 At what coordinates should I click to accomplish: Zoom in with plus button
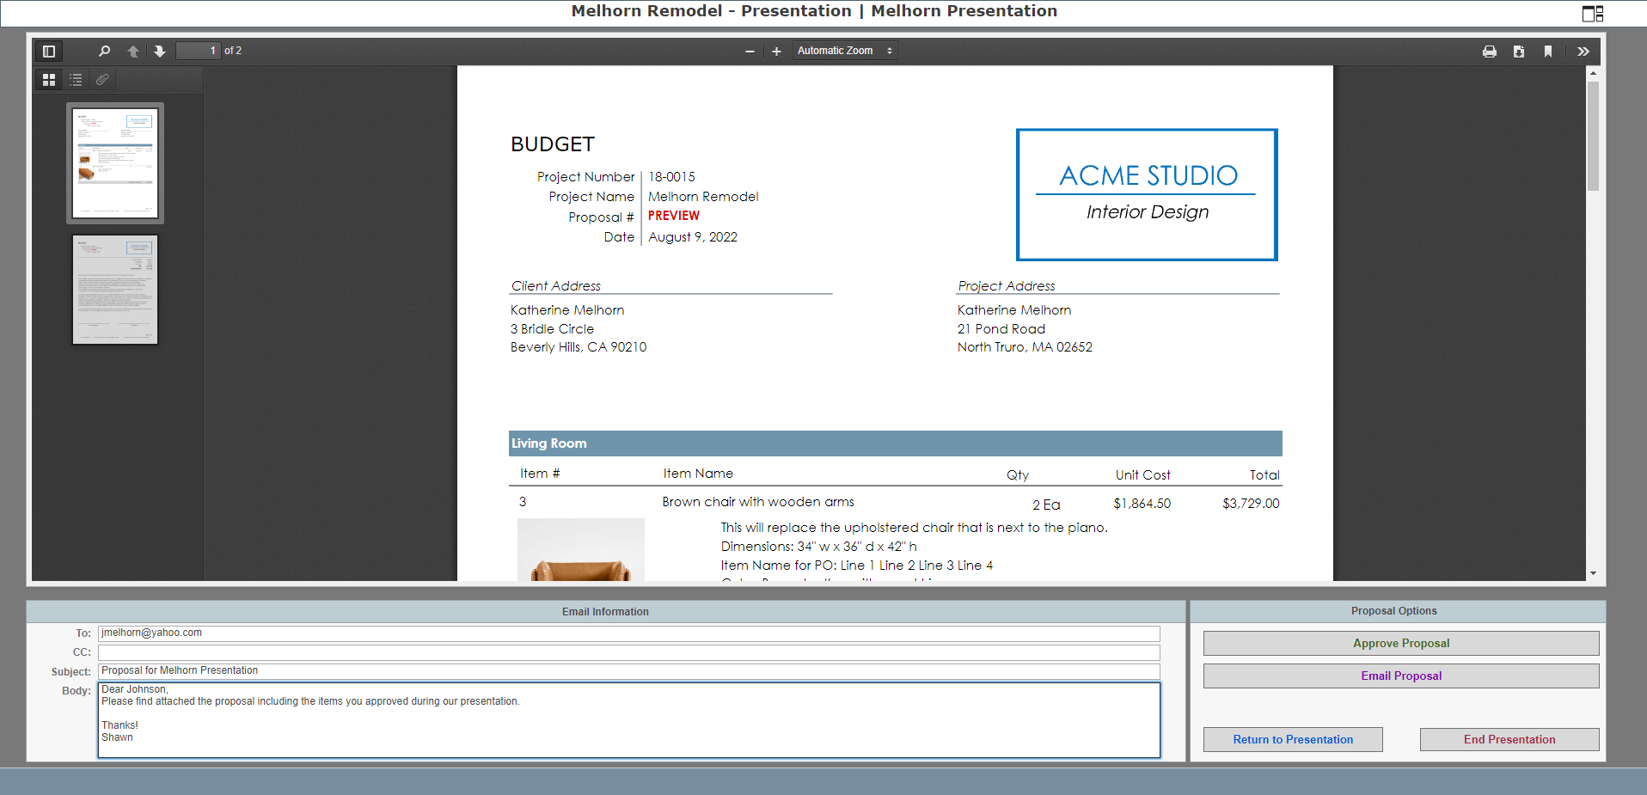pos(776,51)
